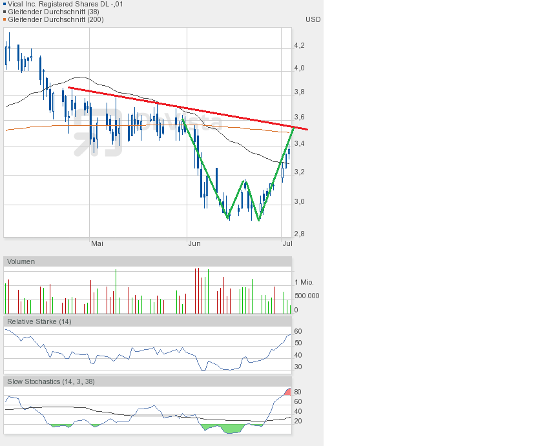Screen dimensions: 549x446
Task: Click the Volumen panel header
Action: [21, 261]
